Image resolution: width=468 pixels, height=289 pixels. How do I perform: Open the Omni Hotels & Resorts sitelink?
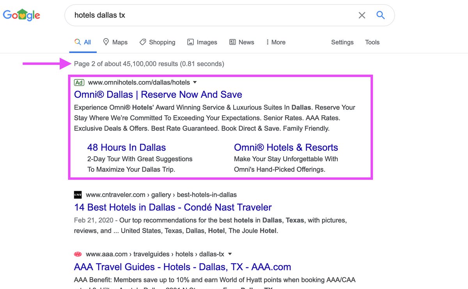click(x=286, y=147)
